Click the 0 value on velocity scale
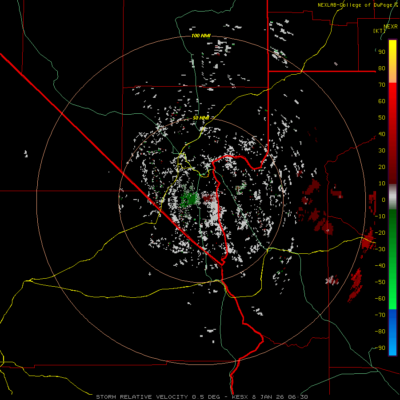The width and height of the screenshot is (400, 400). pos(384,200)
